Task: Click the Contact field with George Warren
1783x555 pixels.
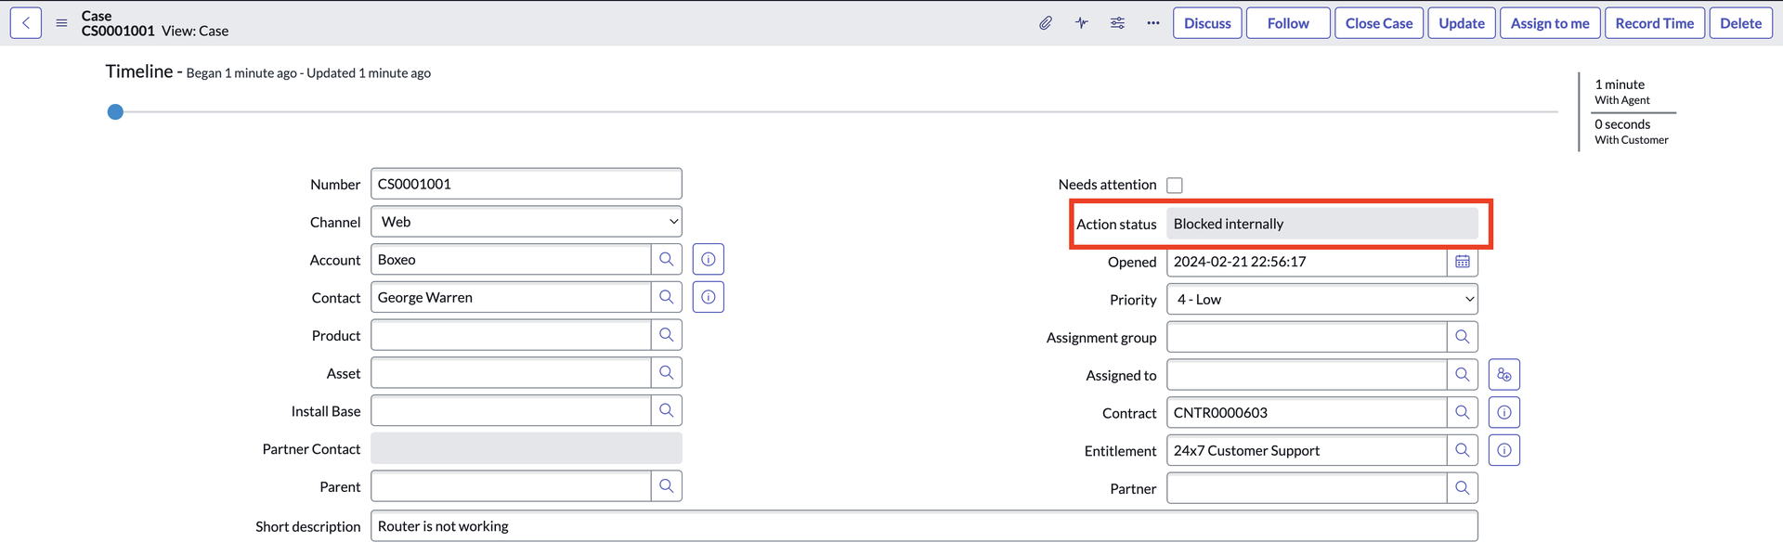Action: (x=511, y=298)
